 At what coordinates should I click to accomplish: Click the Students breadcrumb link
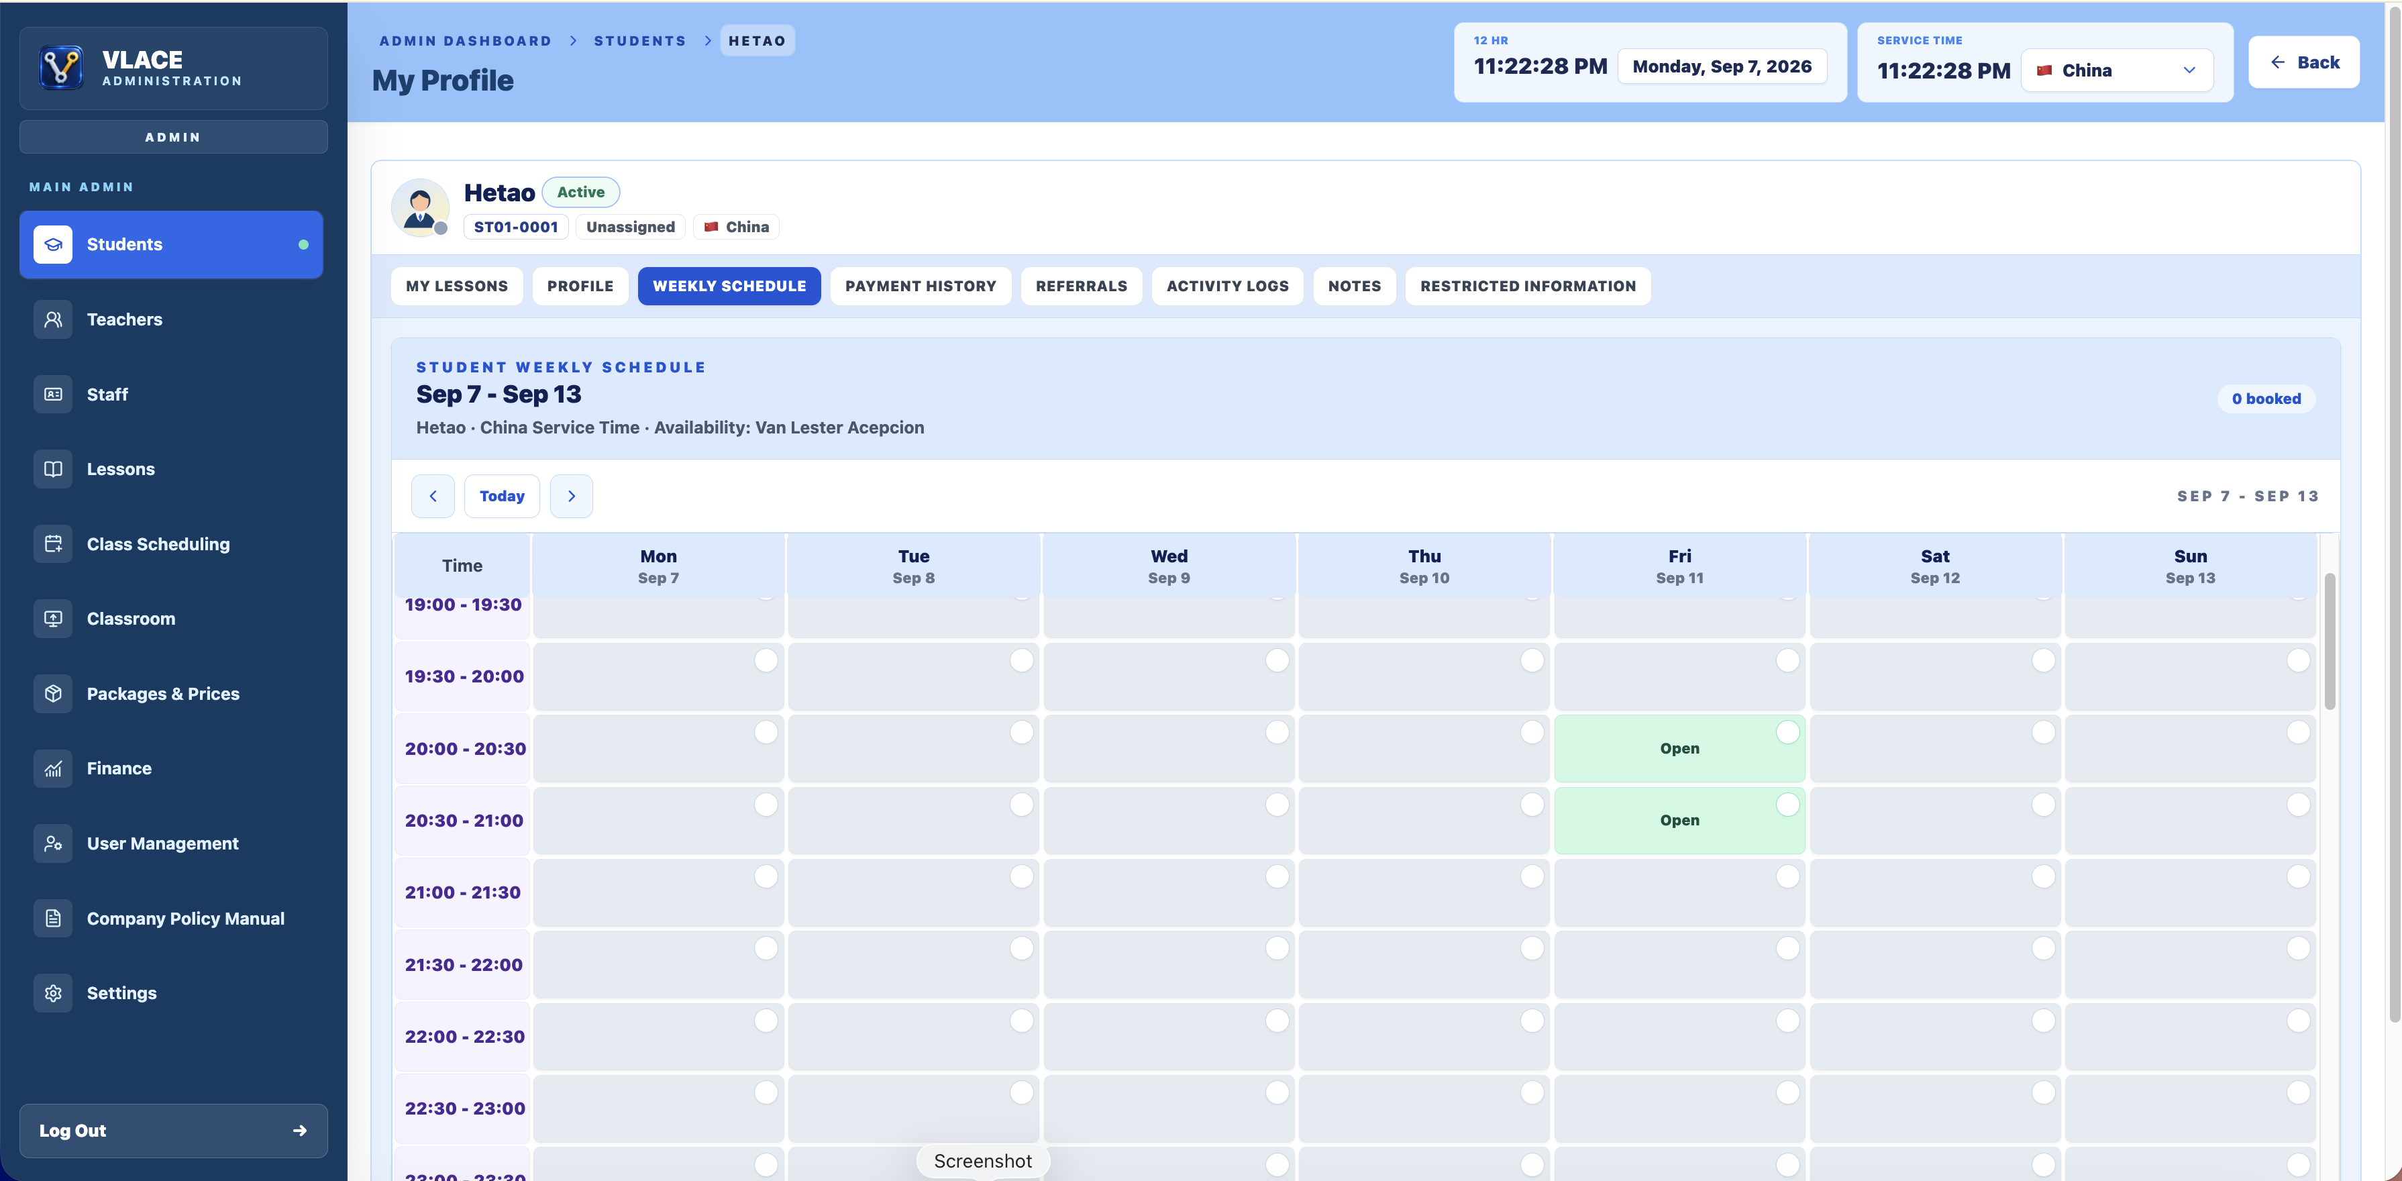(x=639, y=41)
